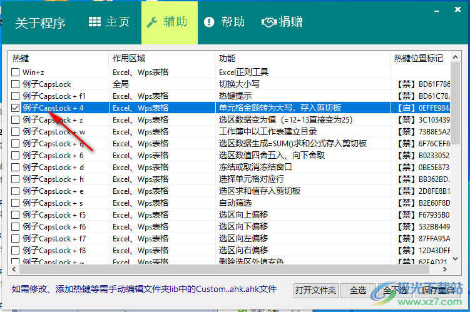
Task: Click the handshake icon beside 捐赠
Action: (269, 22)
